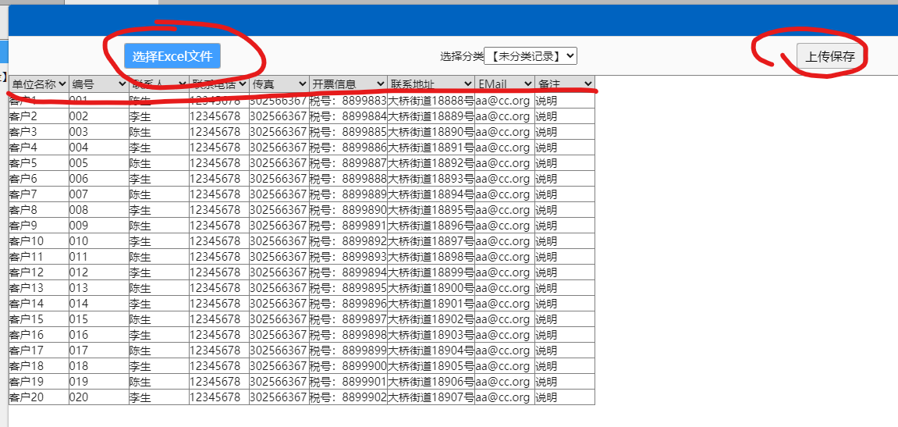
Task: Select the email cell in row 客户12
Action: (x=503, y=272)
